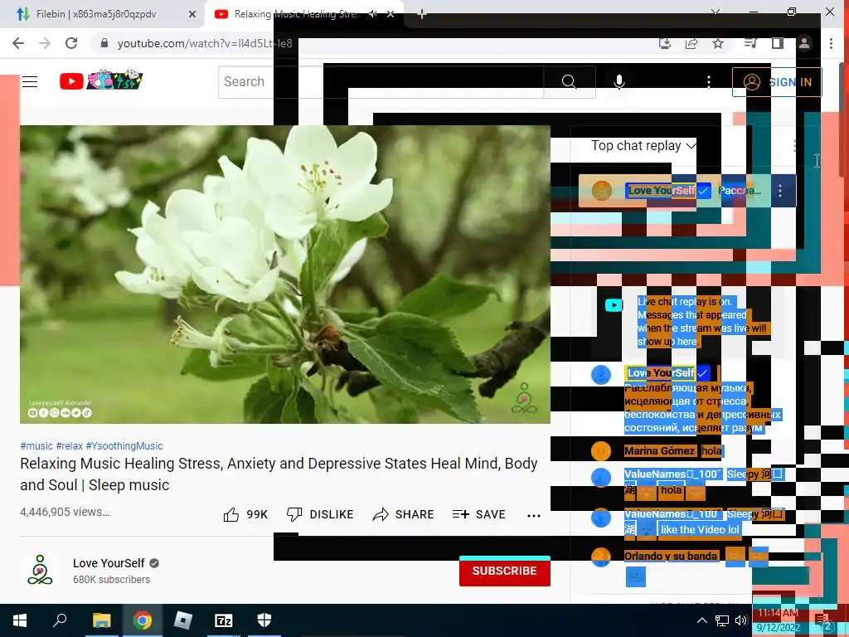Share the video
Viewport: 849px width, 637px height.
404,514
